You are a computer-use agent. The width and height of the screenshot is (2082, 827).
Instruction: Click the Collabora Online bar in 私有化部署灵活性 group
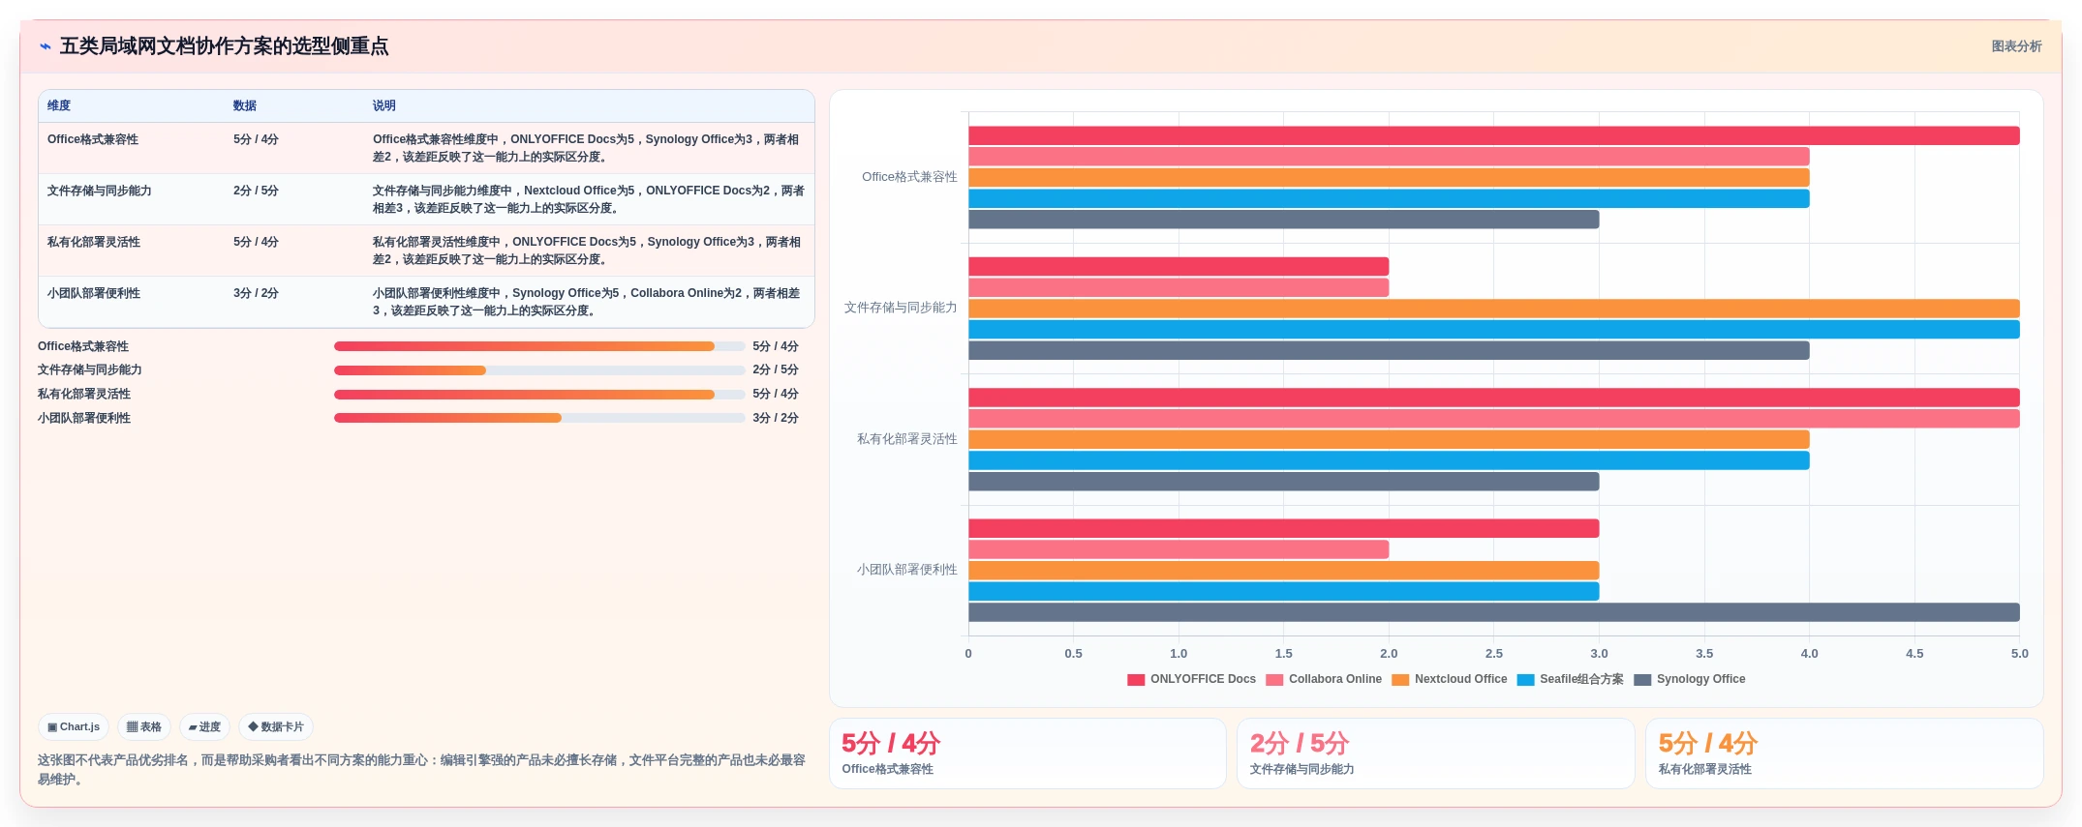(x=1494, y=419)
